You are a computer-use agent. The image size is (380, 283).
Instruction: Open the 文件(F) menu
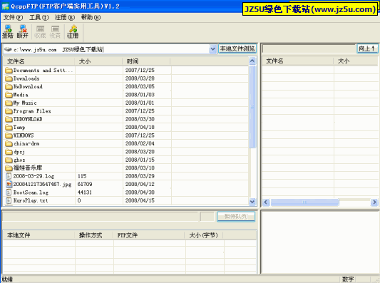point(13,17)
